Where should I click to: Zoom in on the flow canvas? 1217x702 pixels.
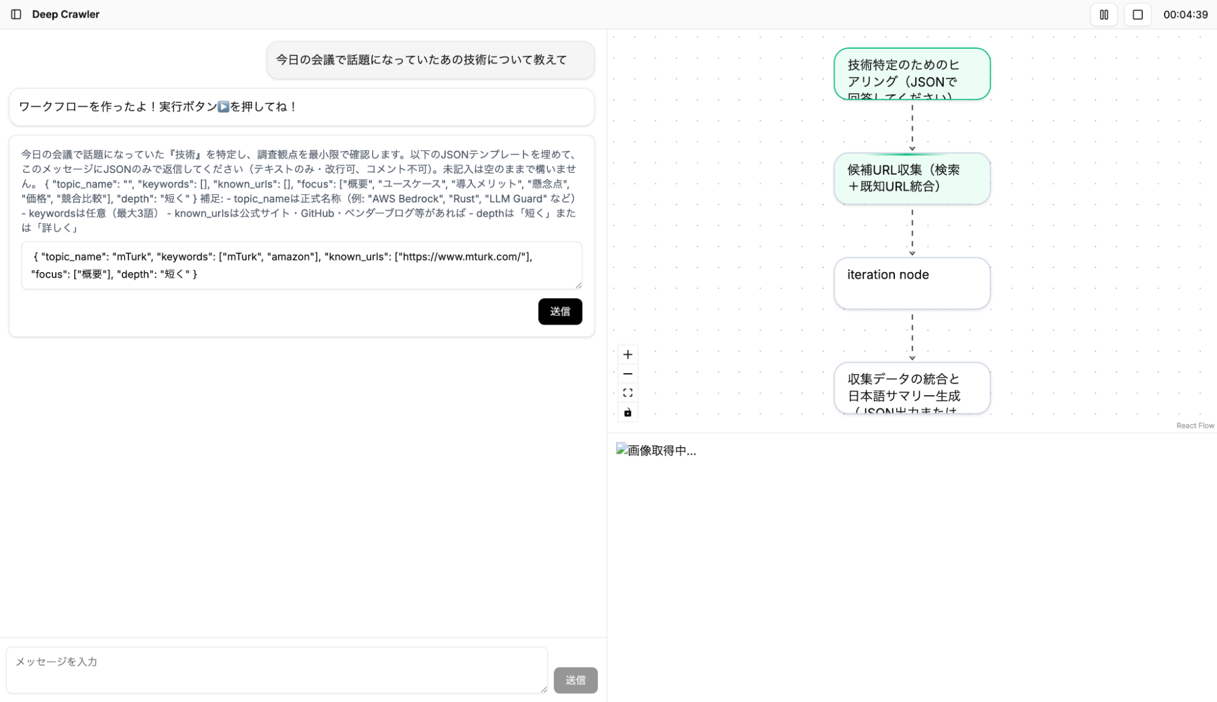point(628,354)
